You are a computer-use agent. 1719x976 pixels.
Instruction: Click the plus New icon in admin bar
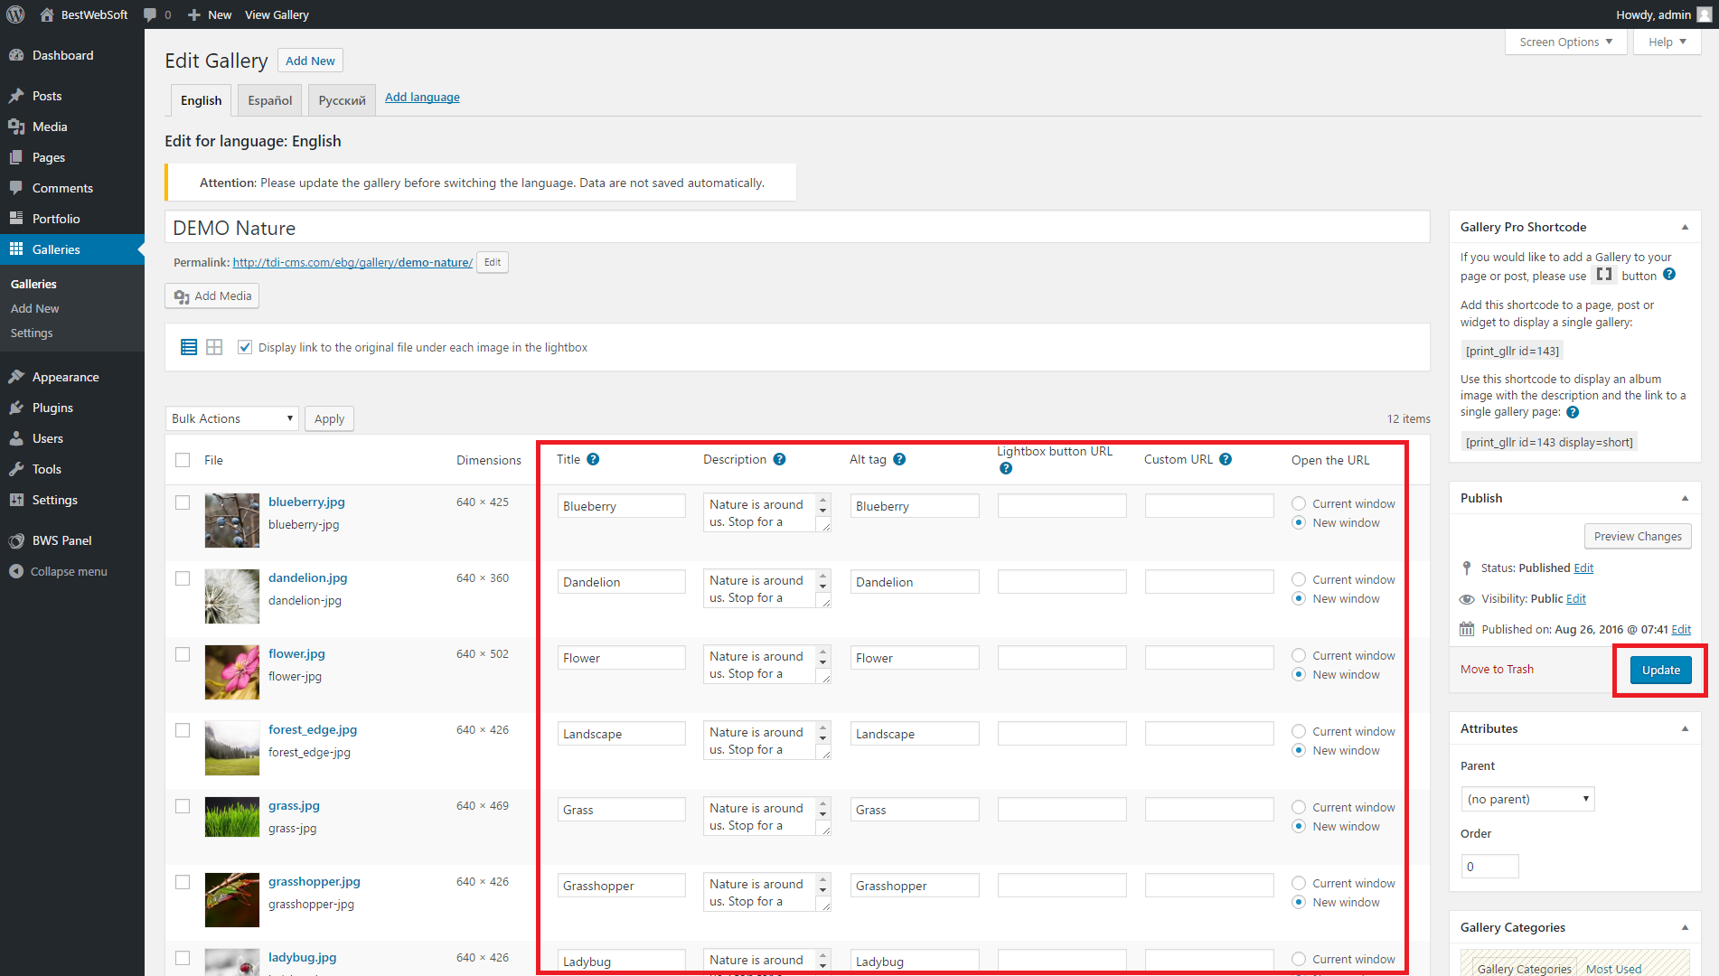[193, 14]
